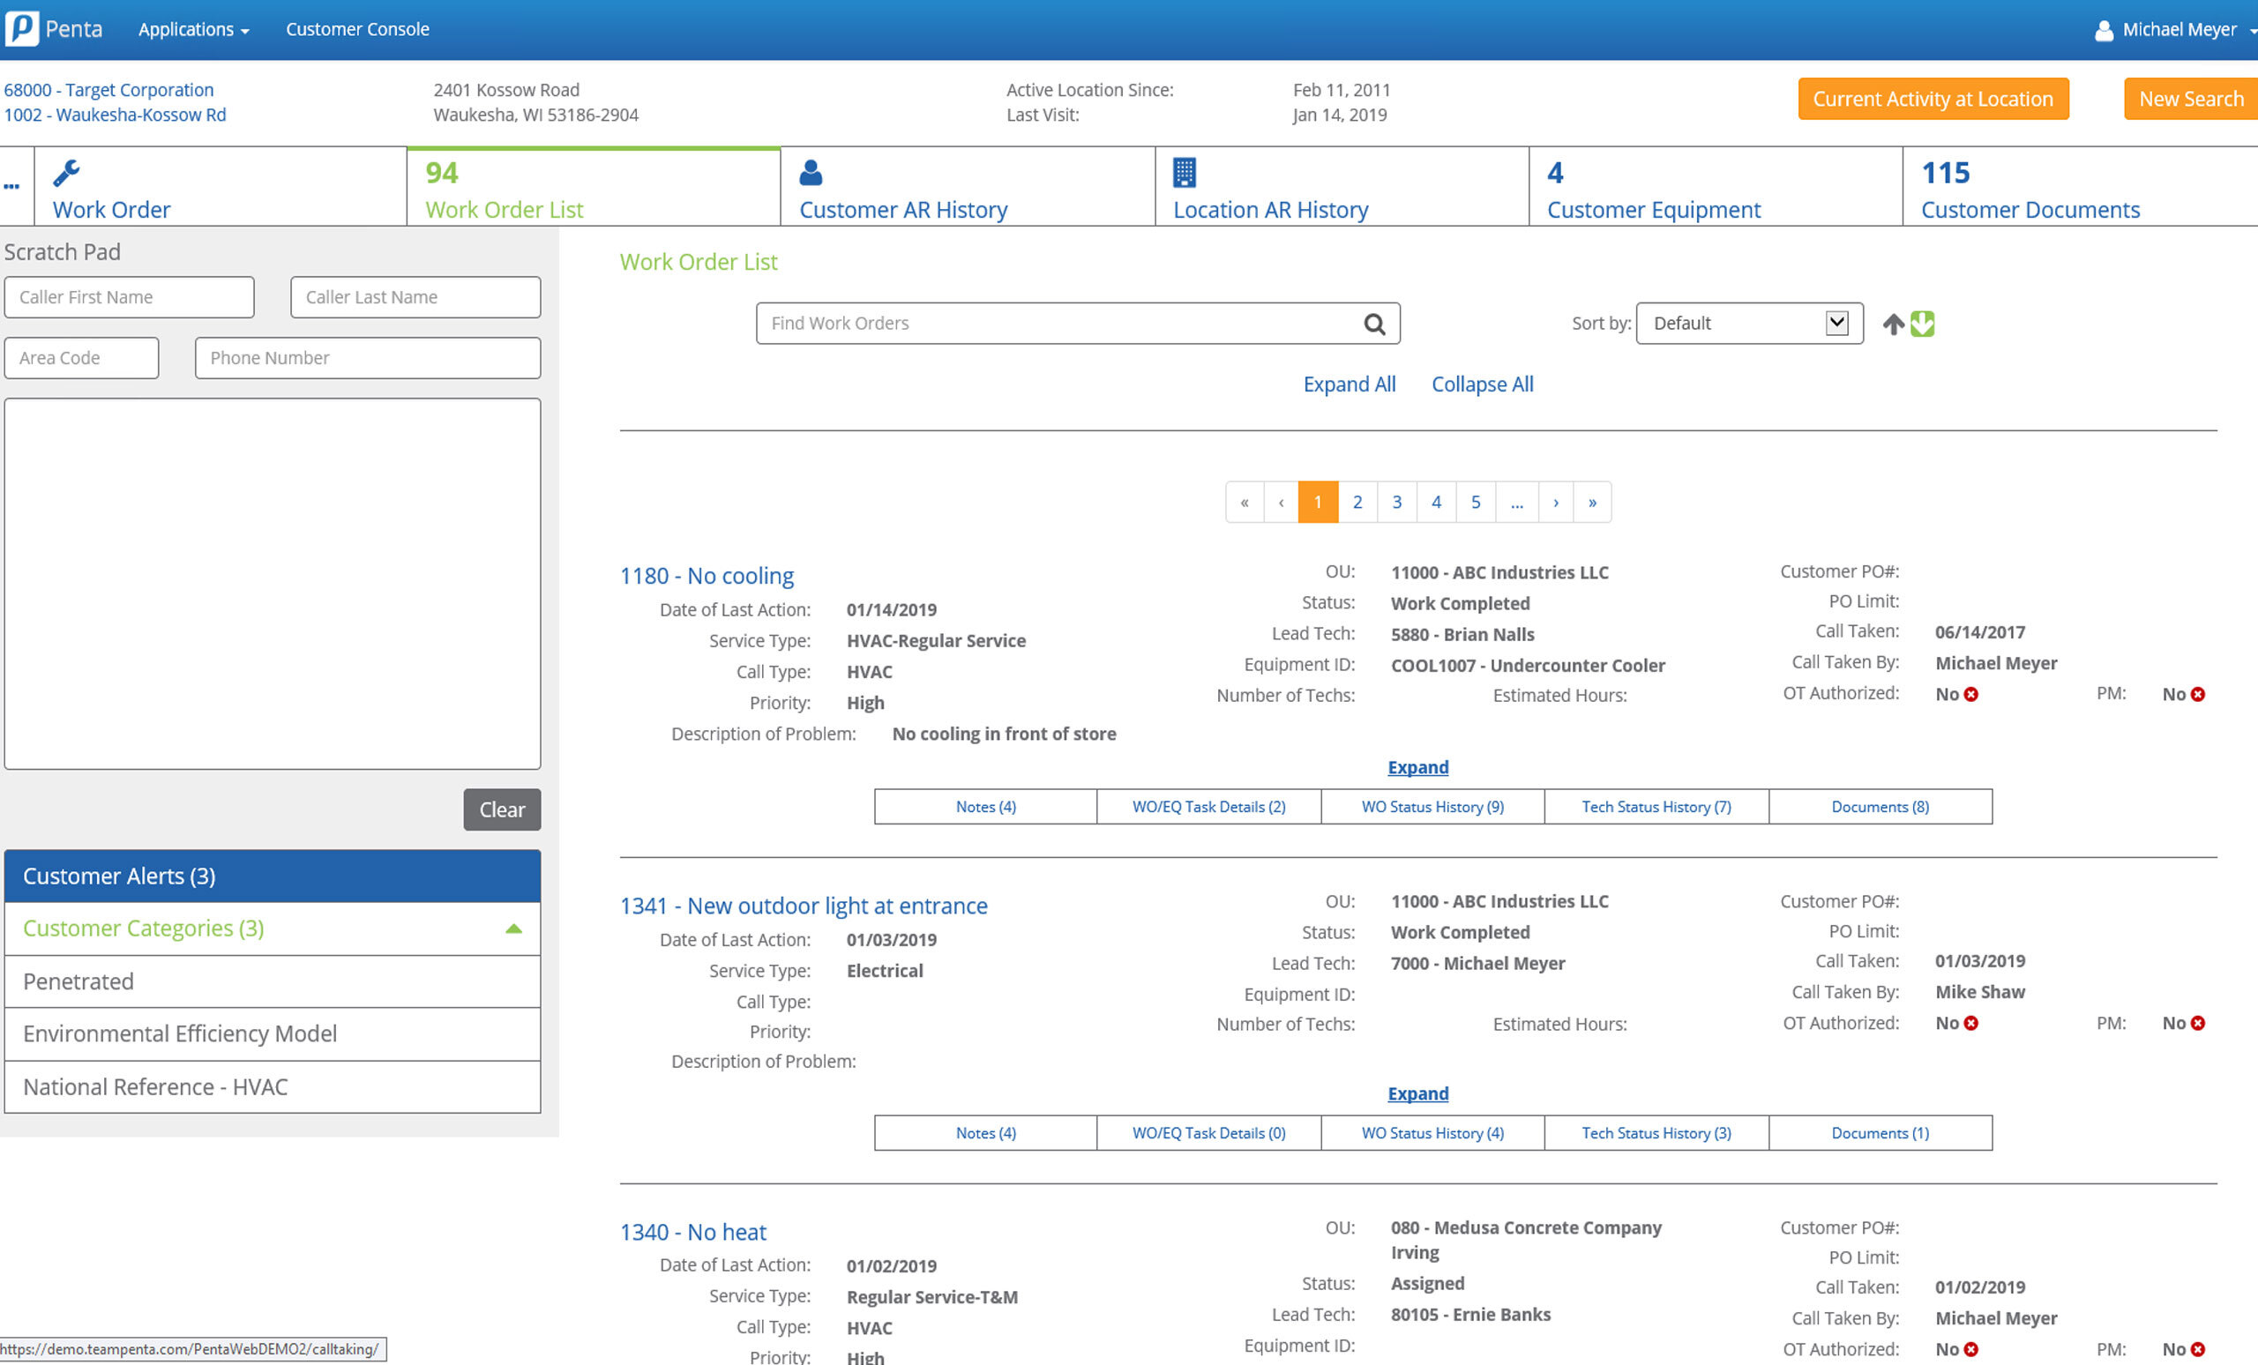Click the magnifier search icon in Find Work Orders
Image resolution: width=2258 pixels, height=1365 pixels.
pos(1373,324)
